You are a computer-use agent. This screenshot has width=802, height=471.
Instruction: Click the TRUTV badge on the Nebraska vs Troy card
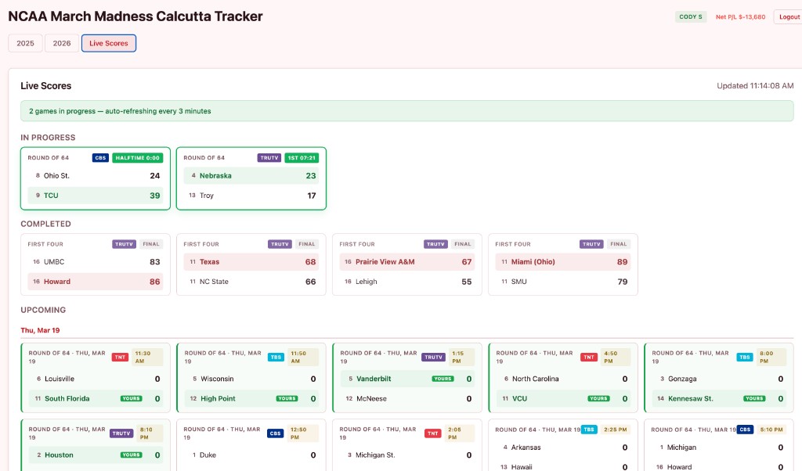[269, 158]
